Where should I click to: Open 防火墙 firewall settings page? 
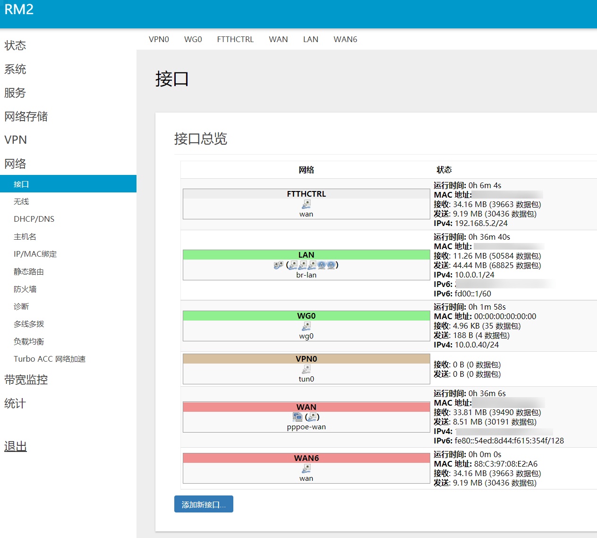pos(25,289)
